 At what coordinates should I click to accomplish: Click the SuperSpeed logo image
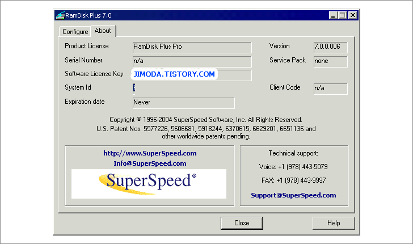coord(149,184)
